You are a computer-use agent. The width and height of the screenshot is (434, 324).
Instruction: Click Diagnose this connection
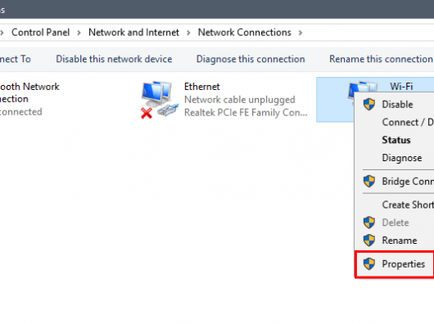point(251,59)
